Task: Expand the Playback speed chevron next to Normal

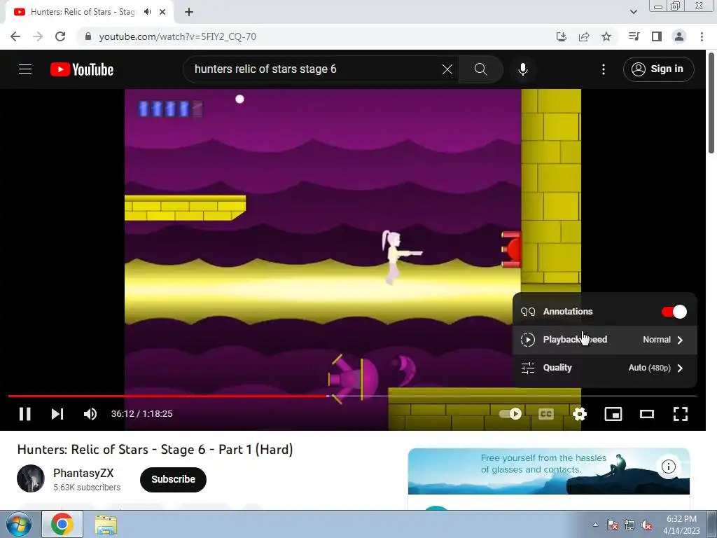Action: pos(680,340)
